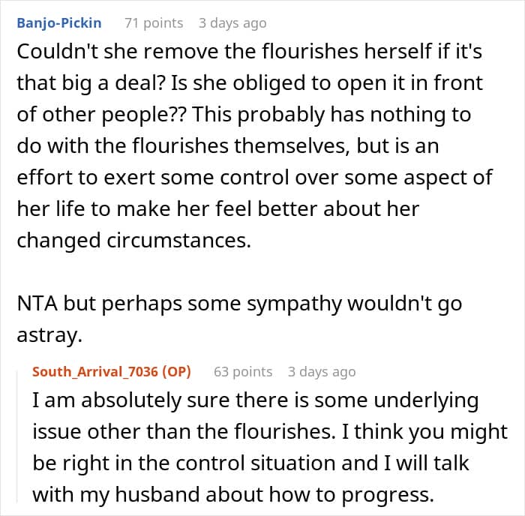
Task: Click the 71 points score
Action: click(x=154, y=23)
